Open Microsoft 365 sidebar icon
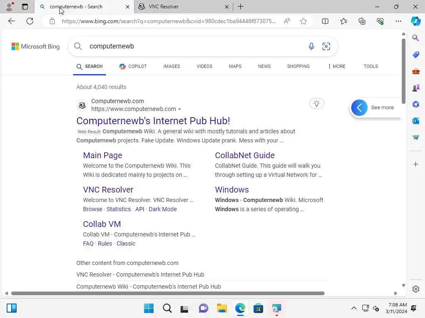 pos(415,104)
